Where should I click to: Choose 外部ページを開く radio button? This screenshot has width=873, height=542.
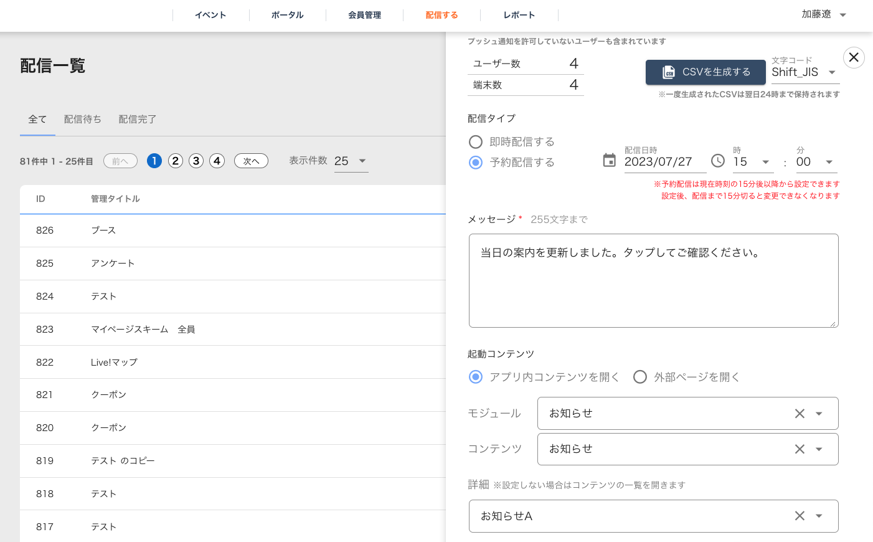tap(640, 377)
